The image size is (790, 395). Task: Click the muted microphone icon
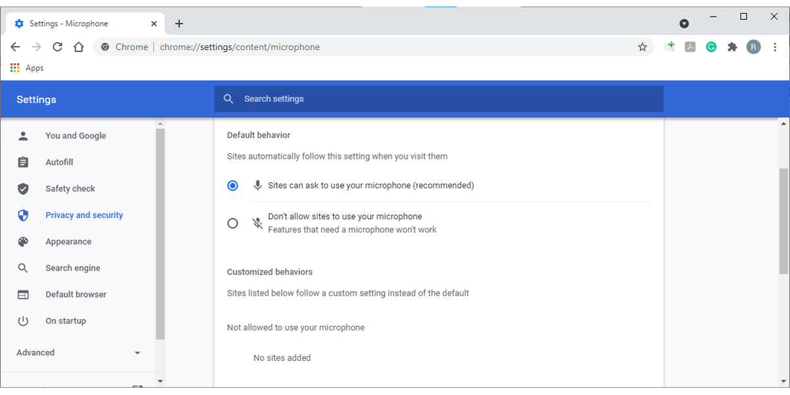258,223
